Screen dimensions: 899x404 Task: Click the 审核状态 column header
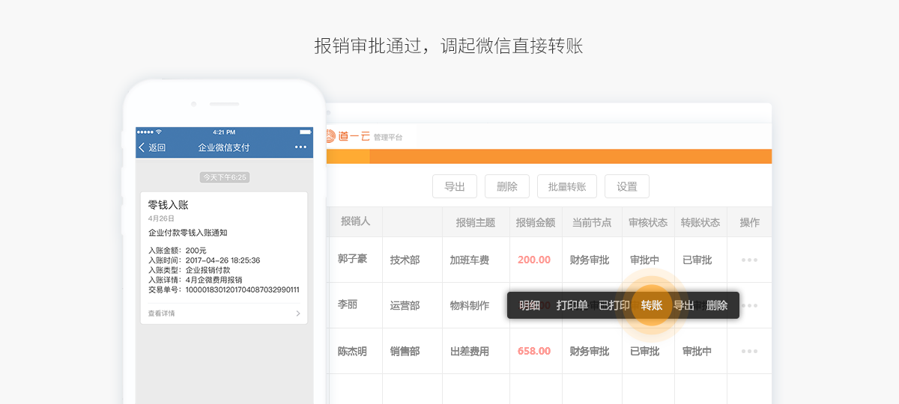(648, 222)
